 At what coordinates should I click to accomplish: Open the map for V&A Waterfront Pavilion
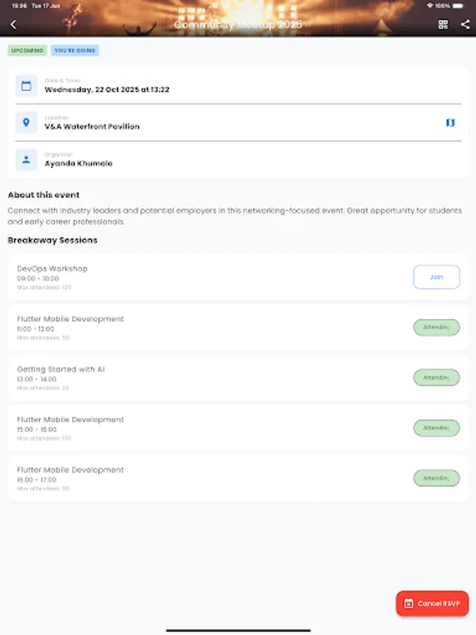coord(449,122)
